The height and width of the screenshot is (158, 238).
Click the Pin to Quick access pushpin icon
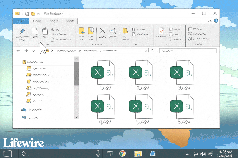click(22, 31)
